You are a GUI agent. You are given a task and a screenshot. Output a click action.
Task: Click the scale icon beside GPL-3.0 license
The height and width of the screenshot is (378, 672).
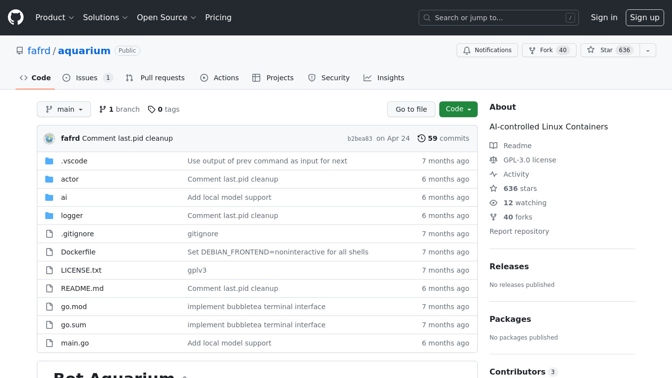493,160
